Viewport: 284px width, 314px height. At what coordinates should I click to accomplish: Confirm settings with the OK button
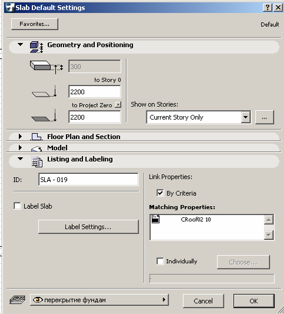[254, 301]
